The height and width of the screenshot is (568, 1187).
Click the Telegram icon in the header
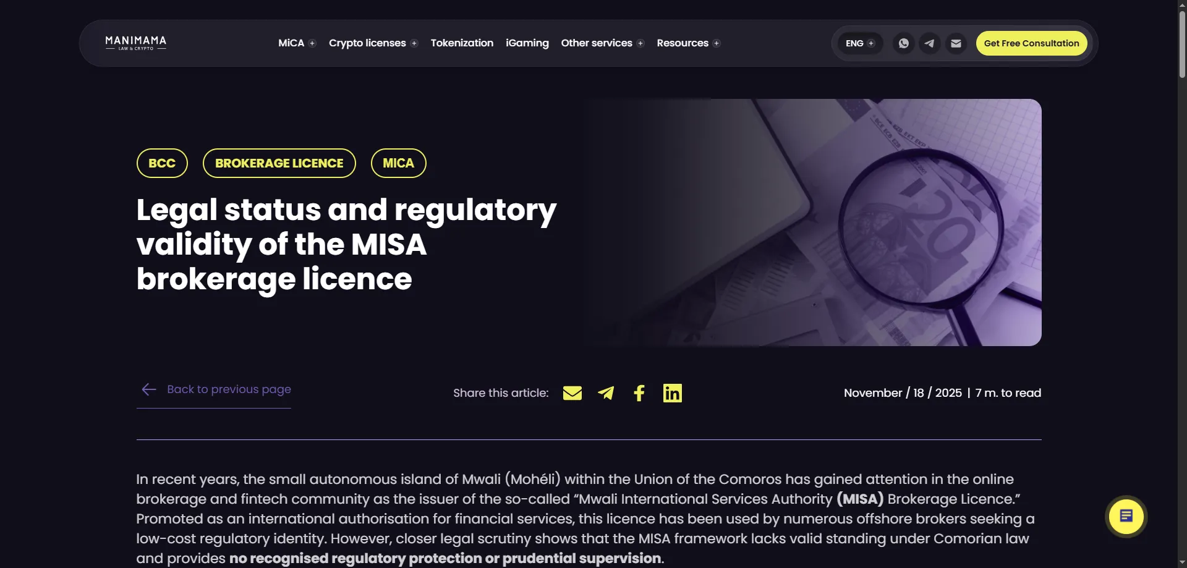[929, 43]
